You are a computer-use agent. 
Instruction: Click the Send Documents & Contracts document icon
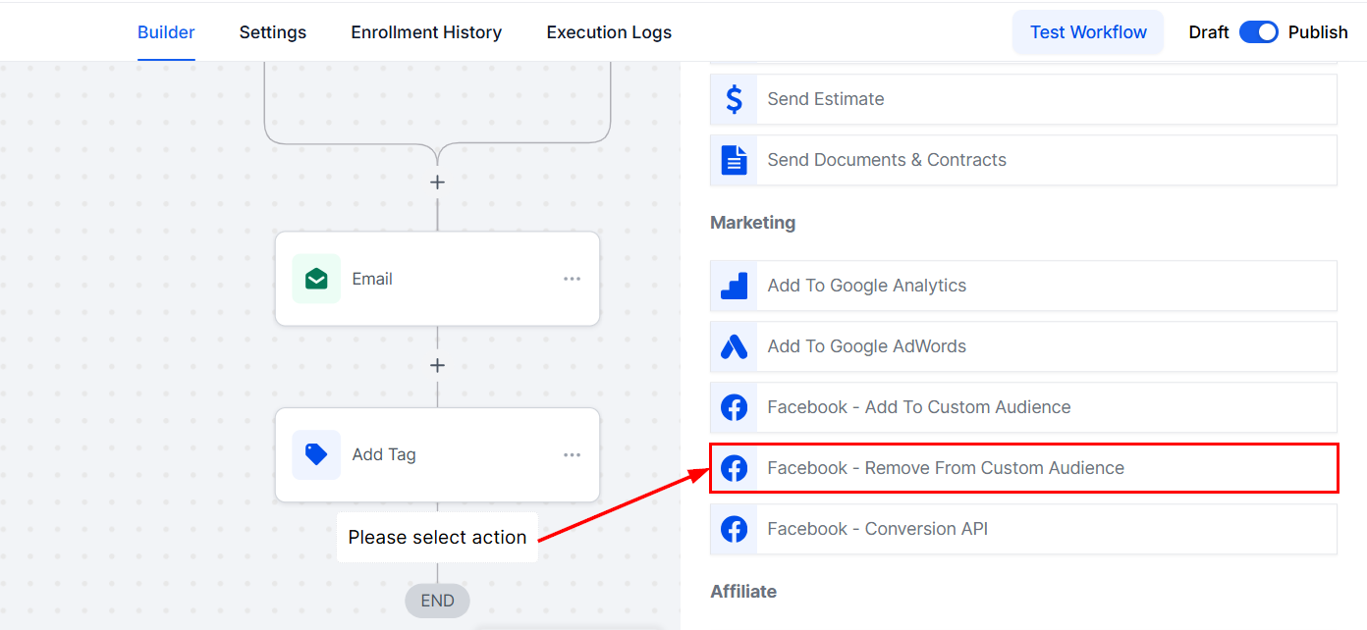pyautogui.click(x=734, y=160)
